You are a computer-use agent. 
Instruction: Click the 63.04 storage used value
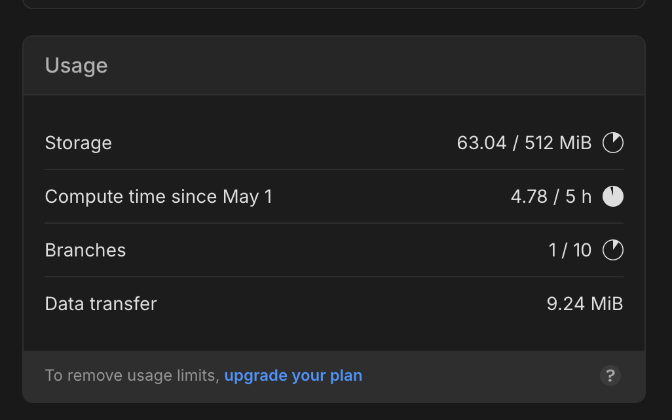[481, 143]
